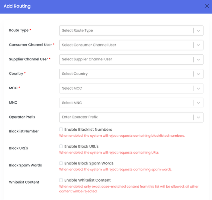Click the 'Blacklist Number' row label
Image resolution: width=212 pixels, height=200 pixels.
(24, 131)
